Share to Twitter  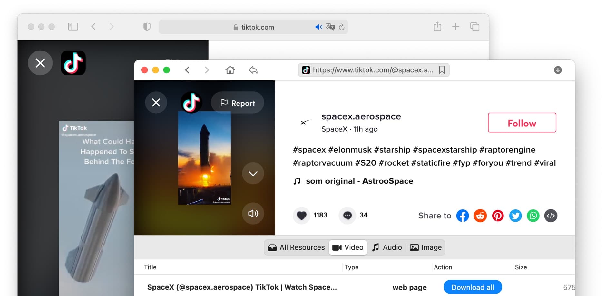(515, 216)
